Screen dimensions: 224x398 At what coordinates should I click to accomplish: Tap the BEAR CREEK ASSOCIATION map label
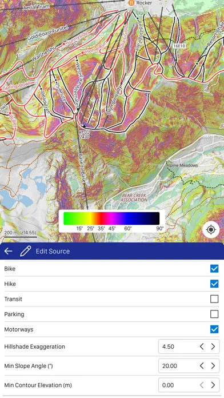click(x=134, y=198)
